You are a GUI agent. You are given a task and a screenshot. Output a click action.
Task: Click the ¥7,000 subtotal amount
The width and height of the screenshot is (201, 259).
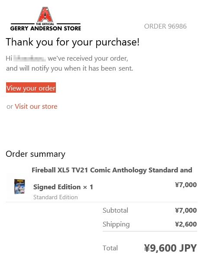(186, 210)
